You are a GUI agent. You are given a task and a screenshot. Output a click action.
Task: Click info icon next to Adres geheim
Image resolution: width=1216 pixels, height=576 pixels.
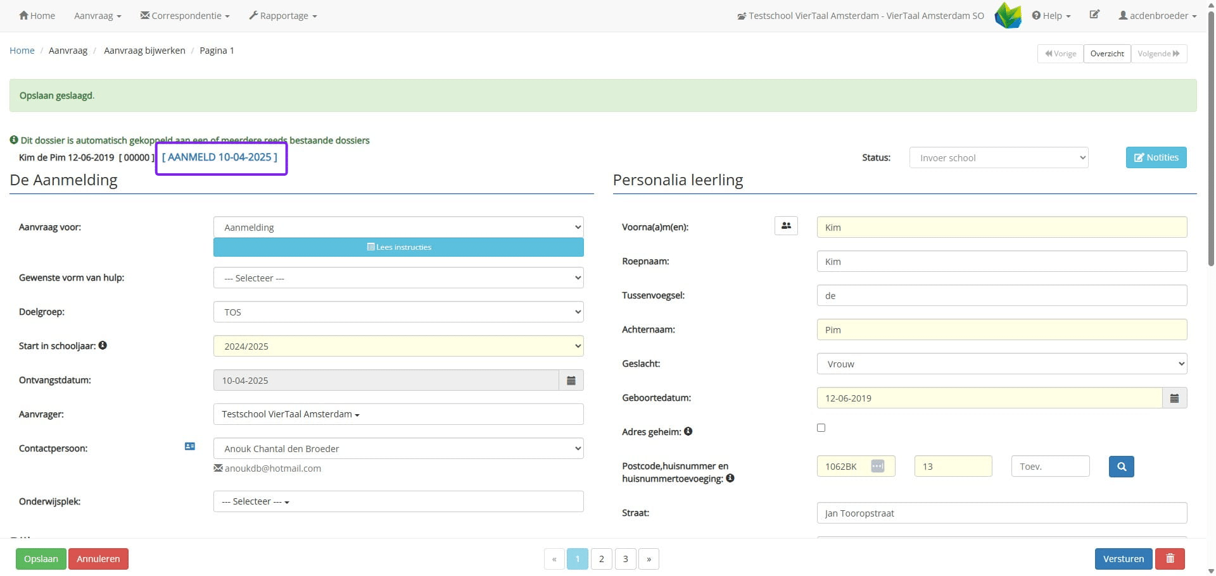tap(688, 431)
